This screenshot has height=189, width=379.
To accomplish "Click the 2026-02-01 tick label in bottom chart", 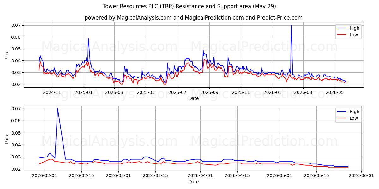I will tap(45, 176).
